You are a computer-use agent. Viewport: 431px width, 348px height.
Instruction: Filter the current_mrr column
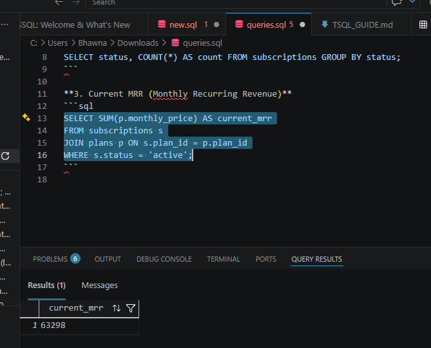131,308
